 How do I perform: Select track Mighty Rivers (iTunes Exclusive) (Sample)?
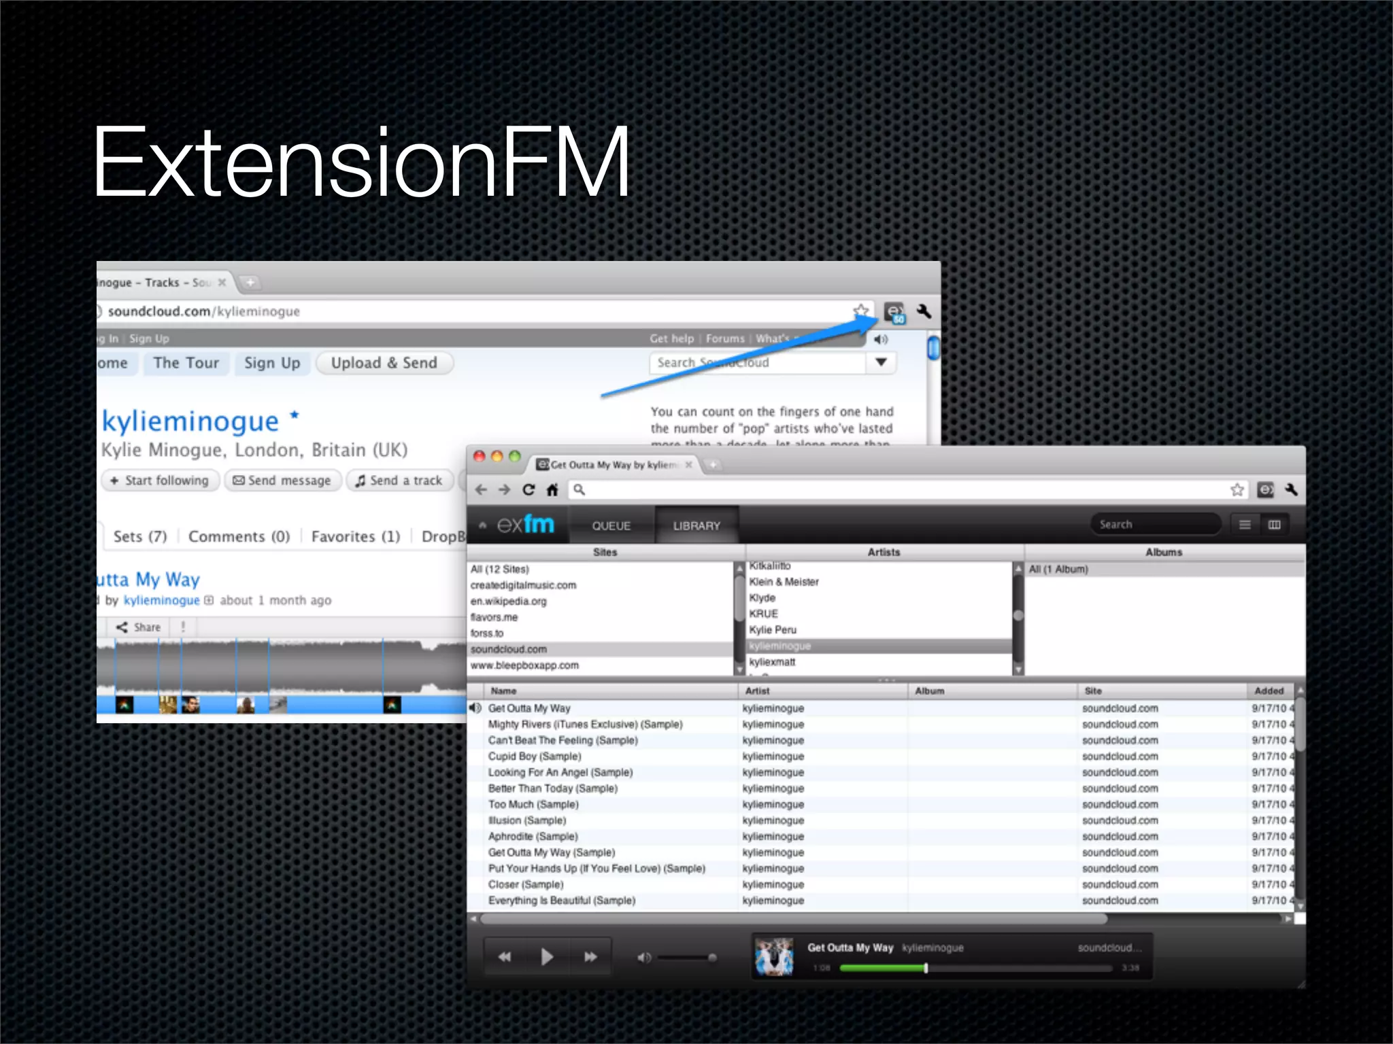881,724
